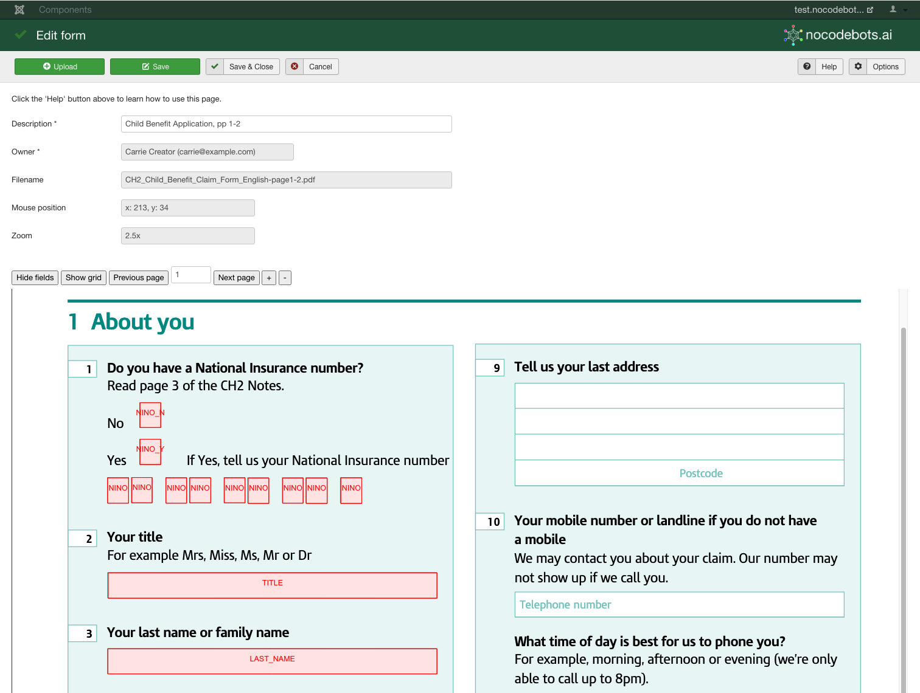Click into the Description text field

286,124
